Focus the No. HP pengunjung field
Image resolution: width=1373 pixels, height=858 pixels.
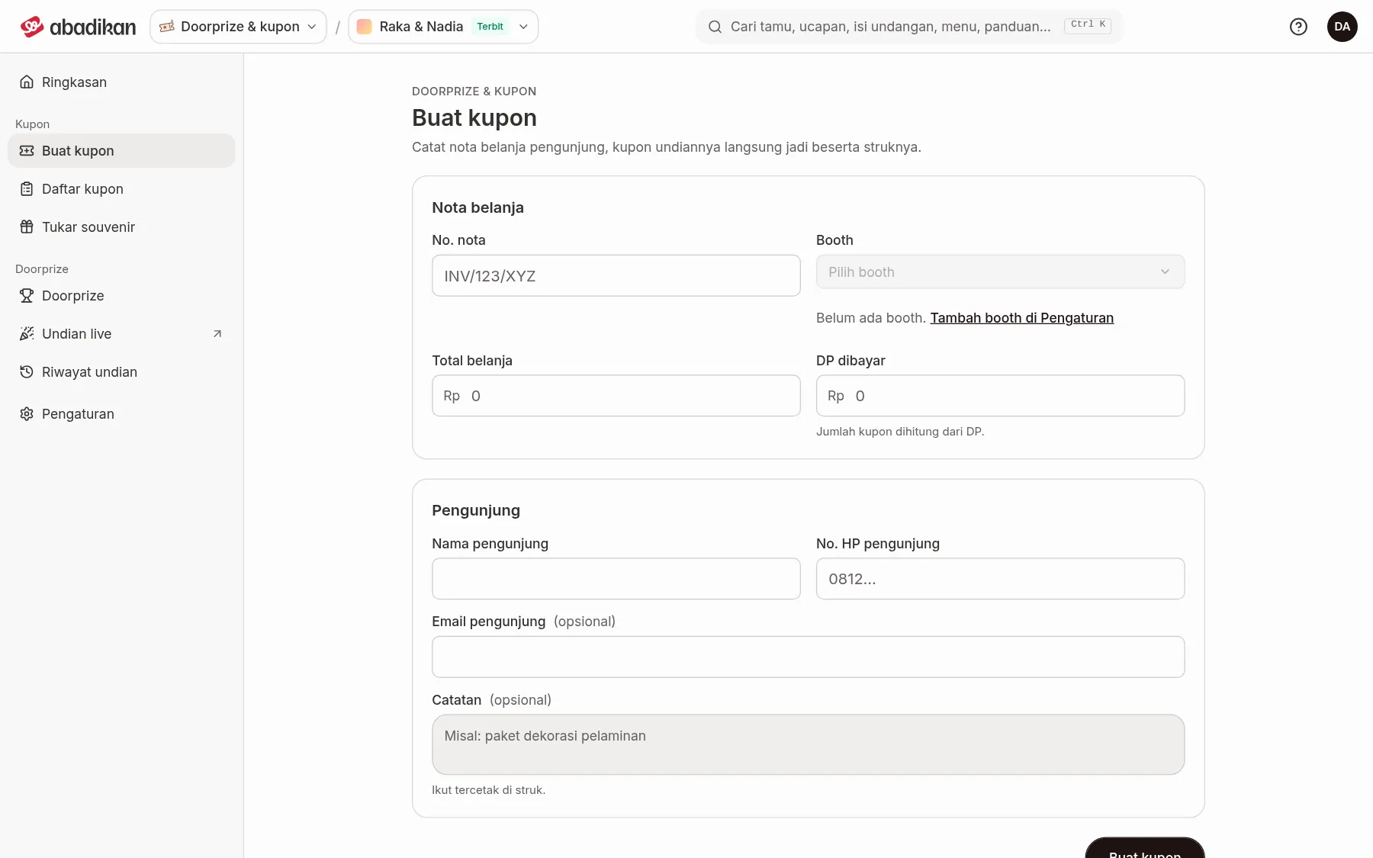point(1000,578)
